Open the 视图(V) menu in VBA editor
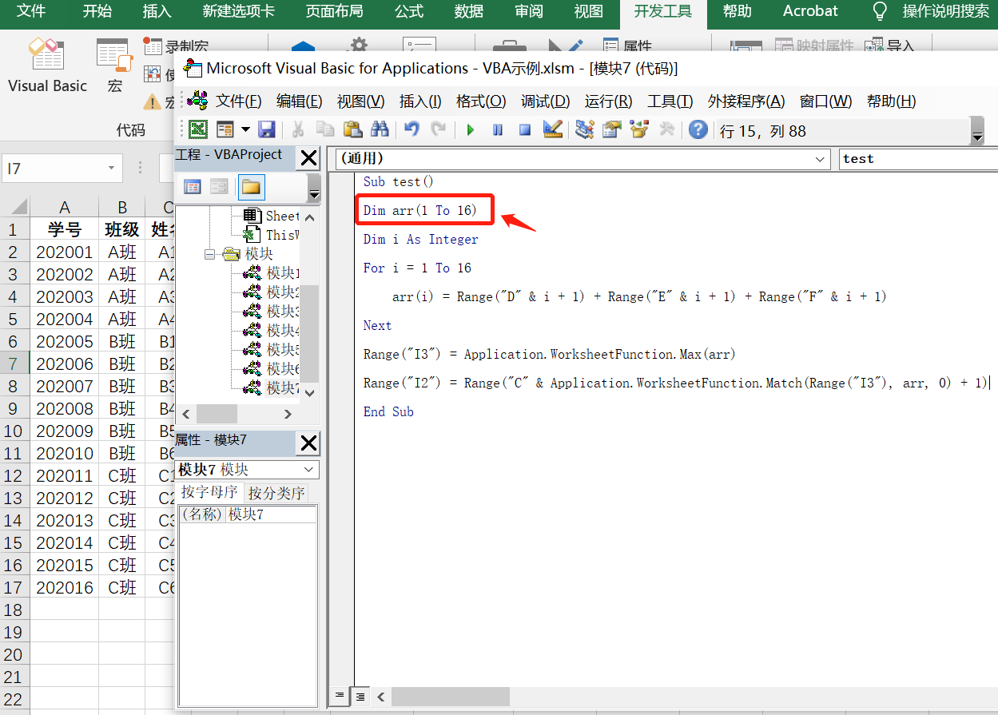The image size is (998, 715). pyautogui.click(x=360, y=101)
